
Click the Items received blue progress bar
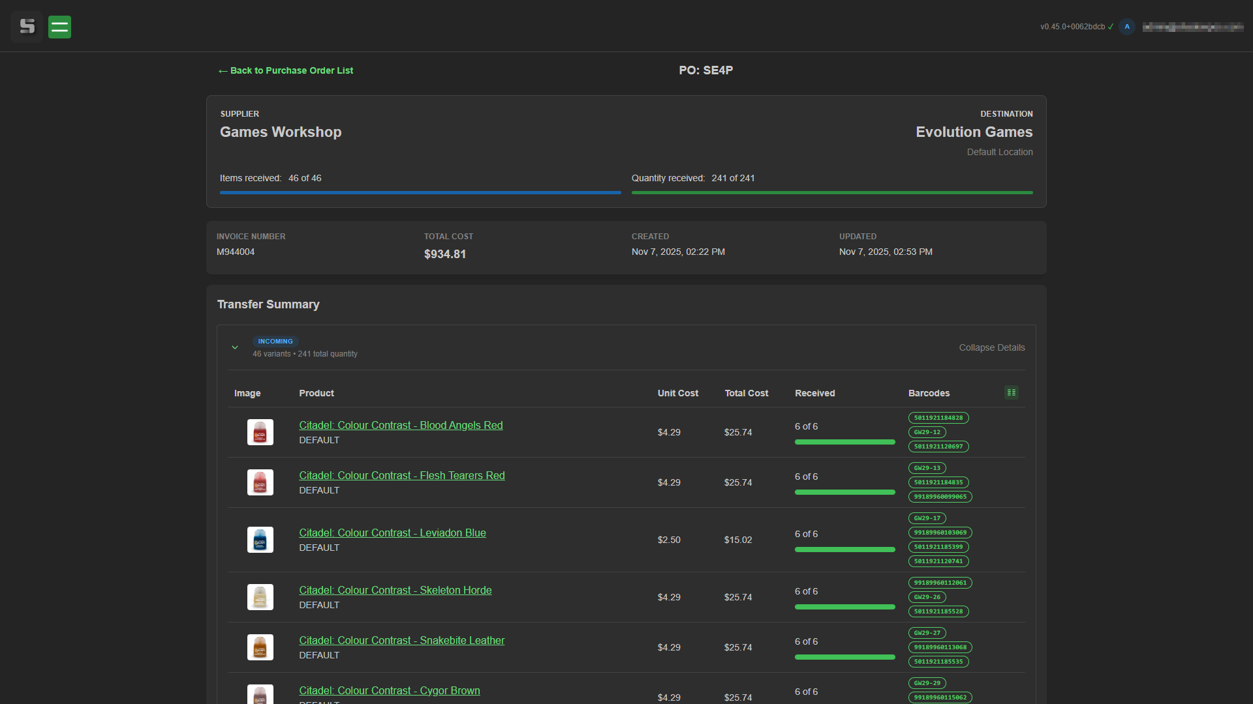420,192
